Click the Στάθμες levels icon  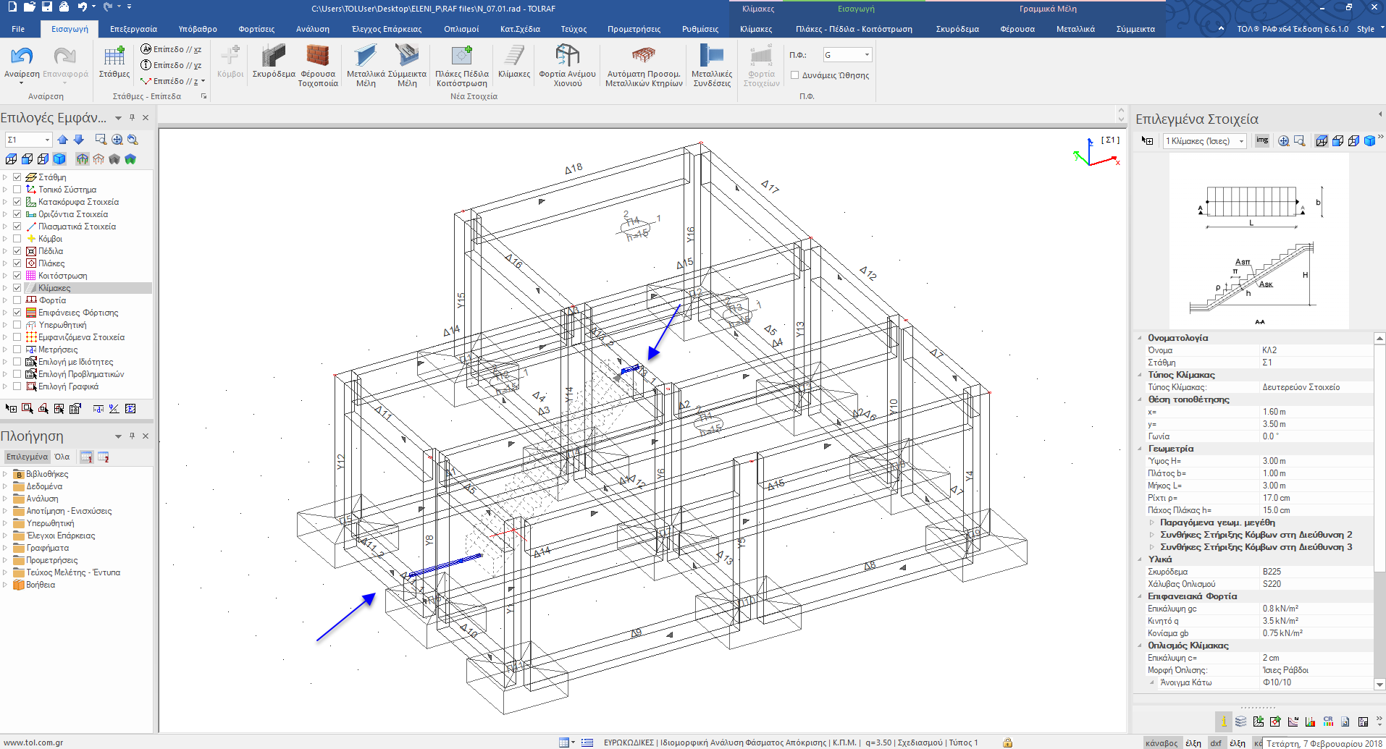point(114,58)
